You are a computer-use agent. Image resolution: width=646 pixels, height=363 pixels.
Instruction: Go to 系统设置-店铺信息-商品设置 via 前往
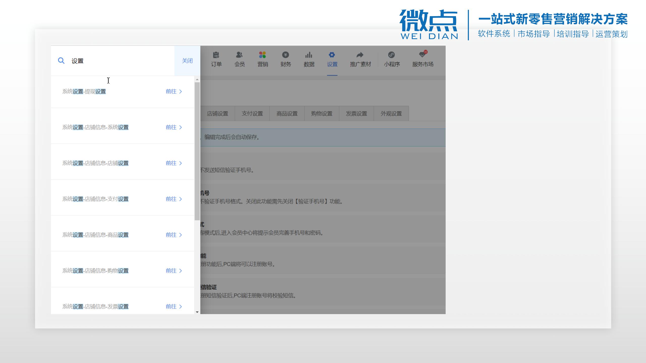click(174, 235)
